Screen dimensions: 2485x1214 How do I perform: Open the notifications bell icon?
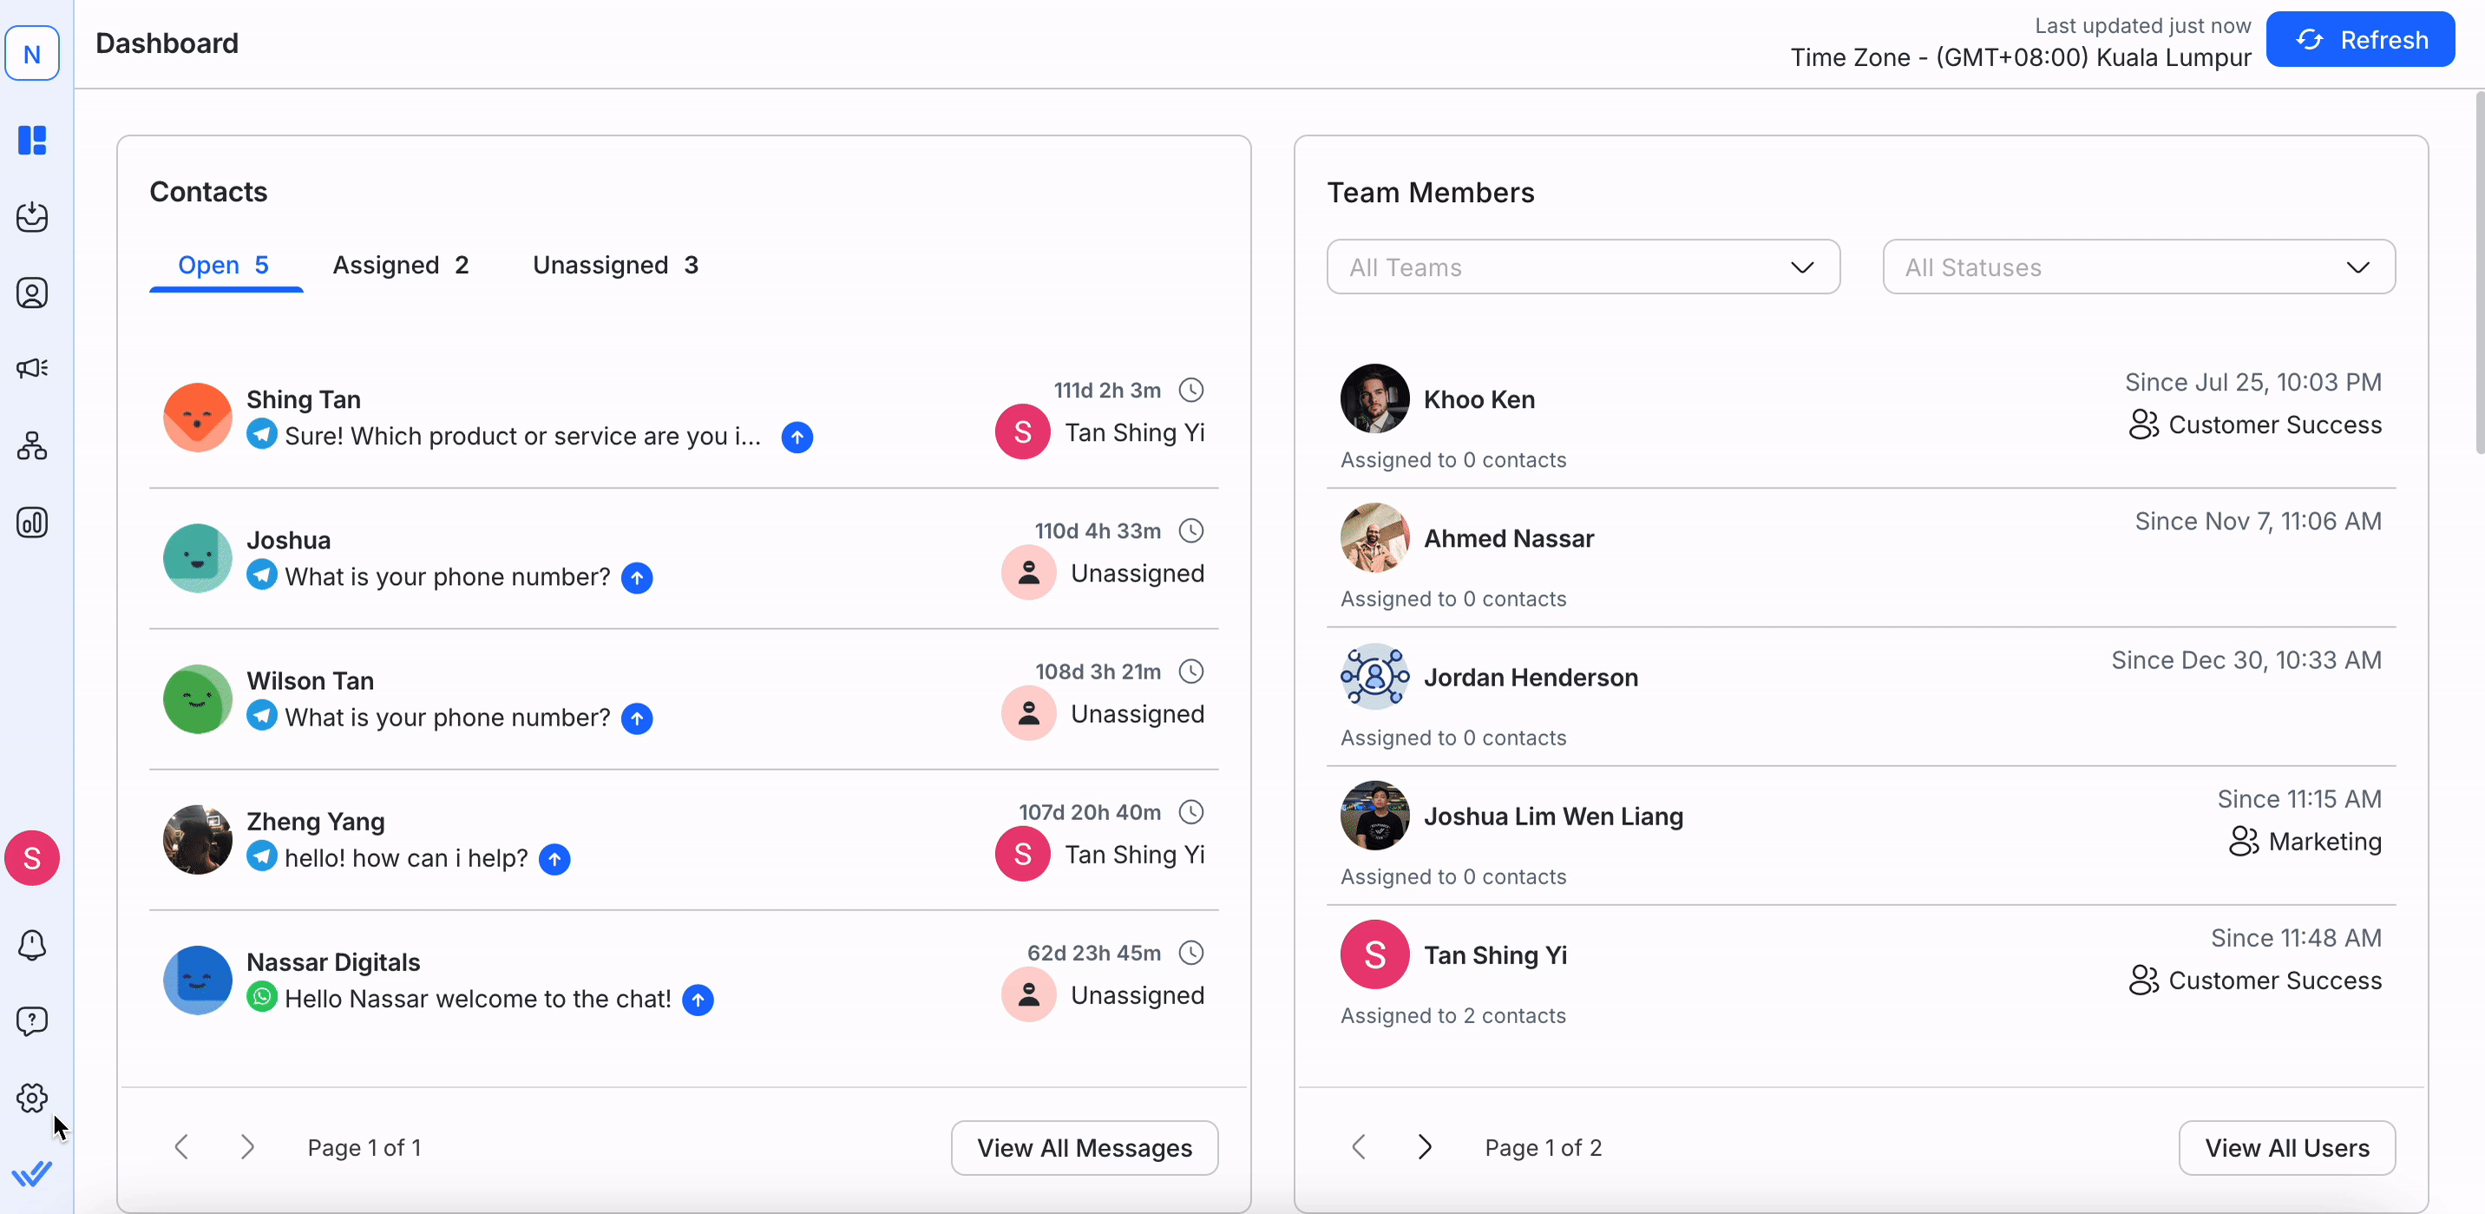[x=32, y=945]
